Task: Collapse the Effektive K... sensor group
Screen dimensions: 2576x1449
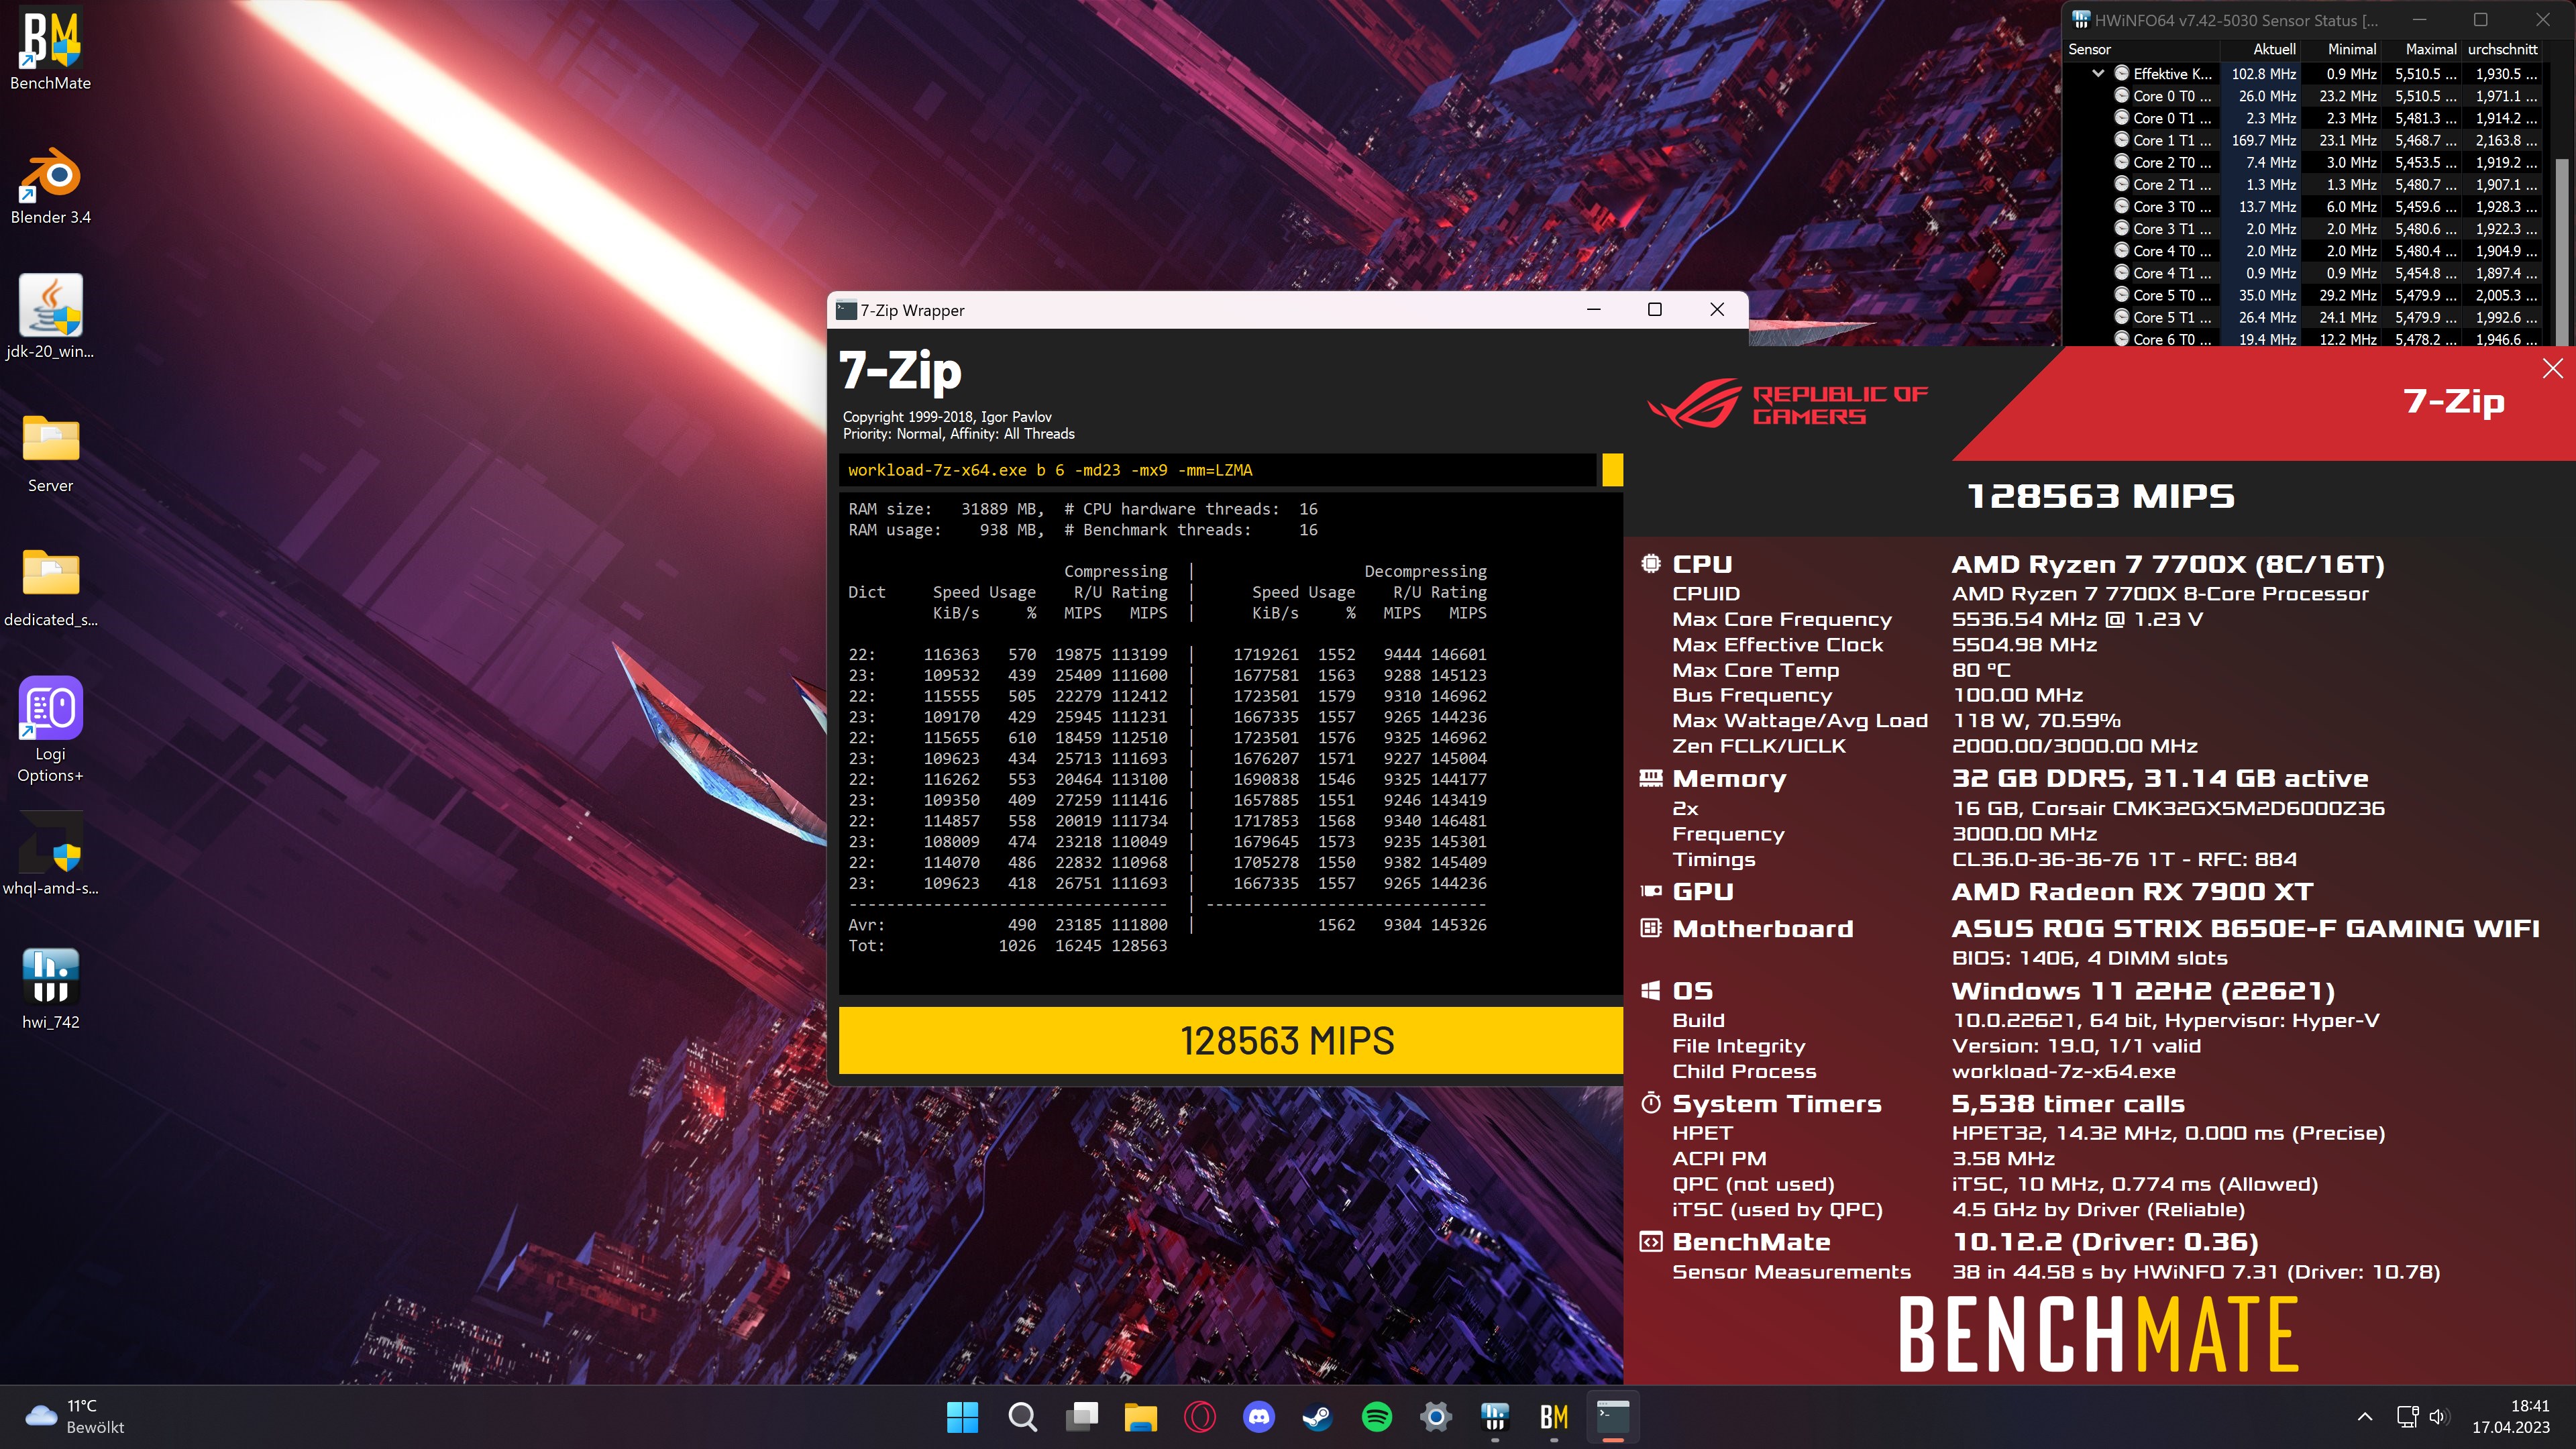Action: click(x=2098, y=73)
